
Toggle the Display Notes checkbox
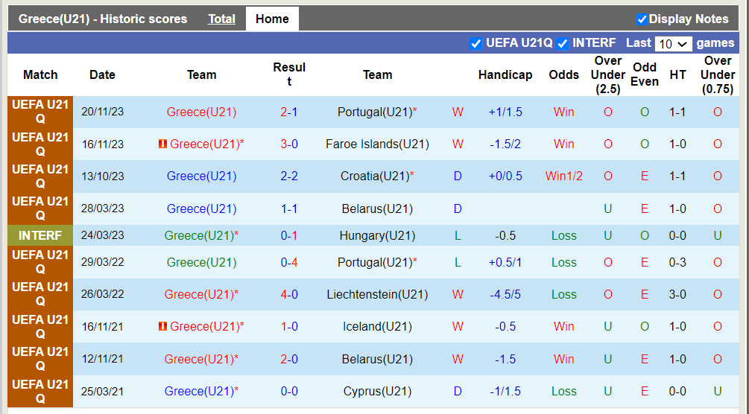point(642,19)
